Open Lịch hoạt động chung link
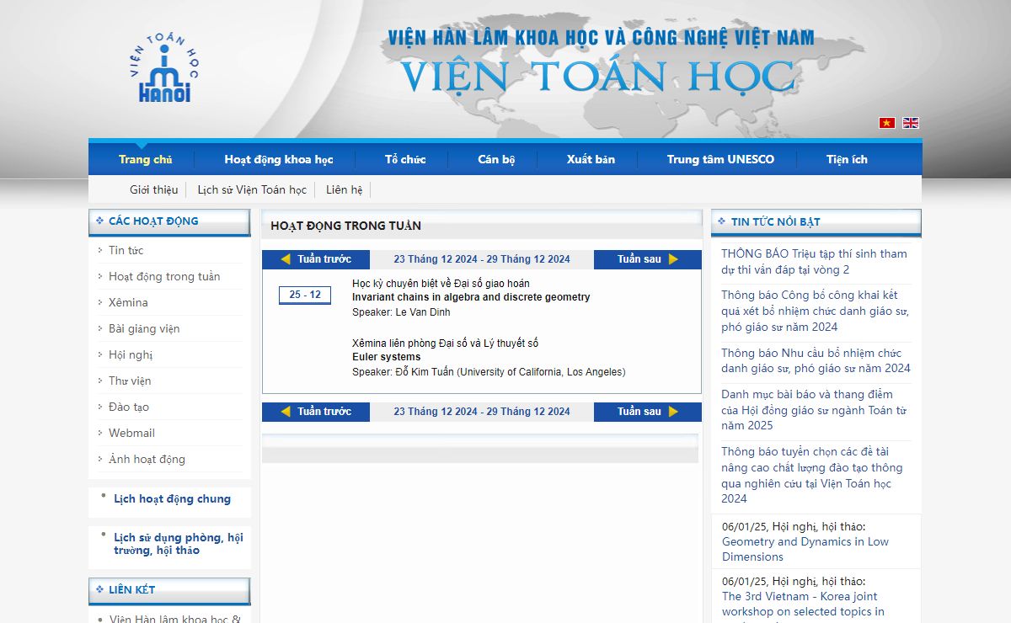The width and height of the screenshot is (1011, 623). (172, 498)
